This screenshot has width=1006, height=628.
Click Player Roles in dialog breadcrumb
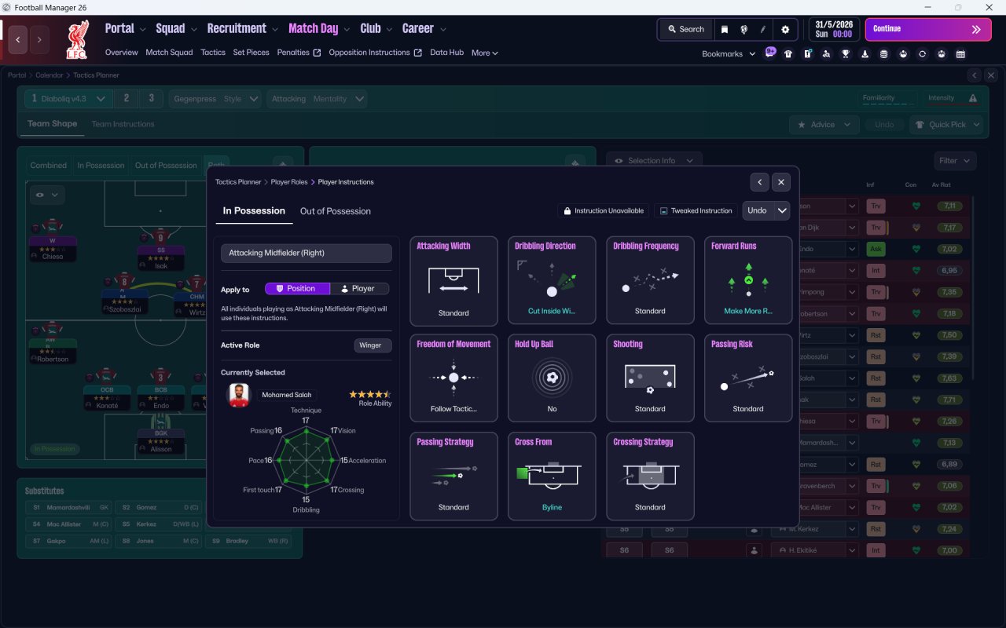[289, 182]
